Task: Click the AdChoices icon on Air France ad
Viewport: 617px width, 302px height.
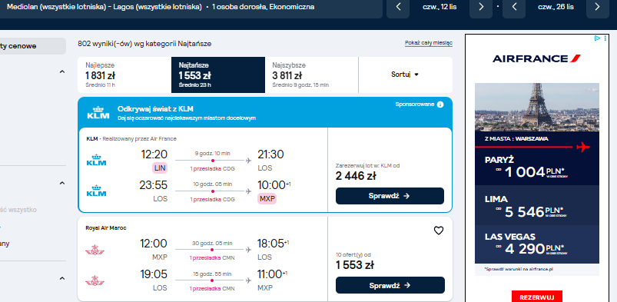Action: click(597, 38)
